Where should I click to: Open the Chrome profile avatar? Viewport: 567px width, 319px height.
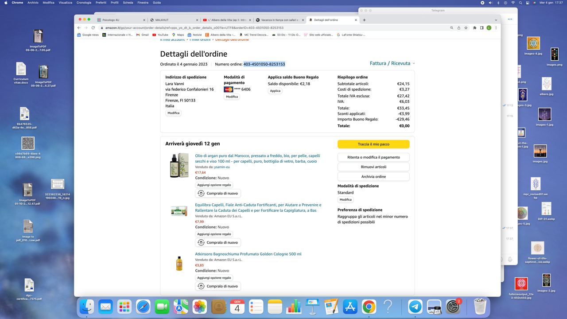pyautogui.click(x=489, y=28)
